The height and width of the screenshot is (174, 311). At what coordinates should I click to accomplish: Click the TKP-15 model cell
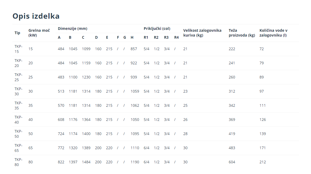(x=18, y=49)
